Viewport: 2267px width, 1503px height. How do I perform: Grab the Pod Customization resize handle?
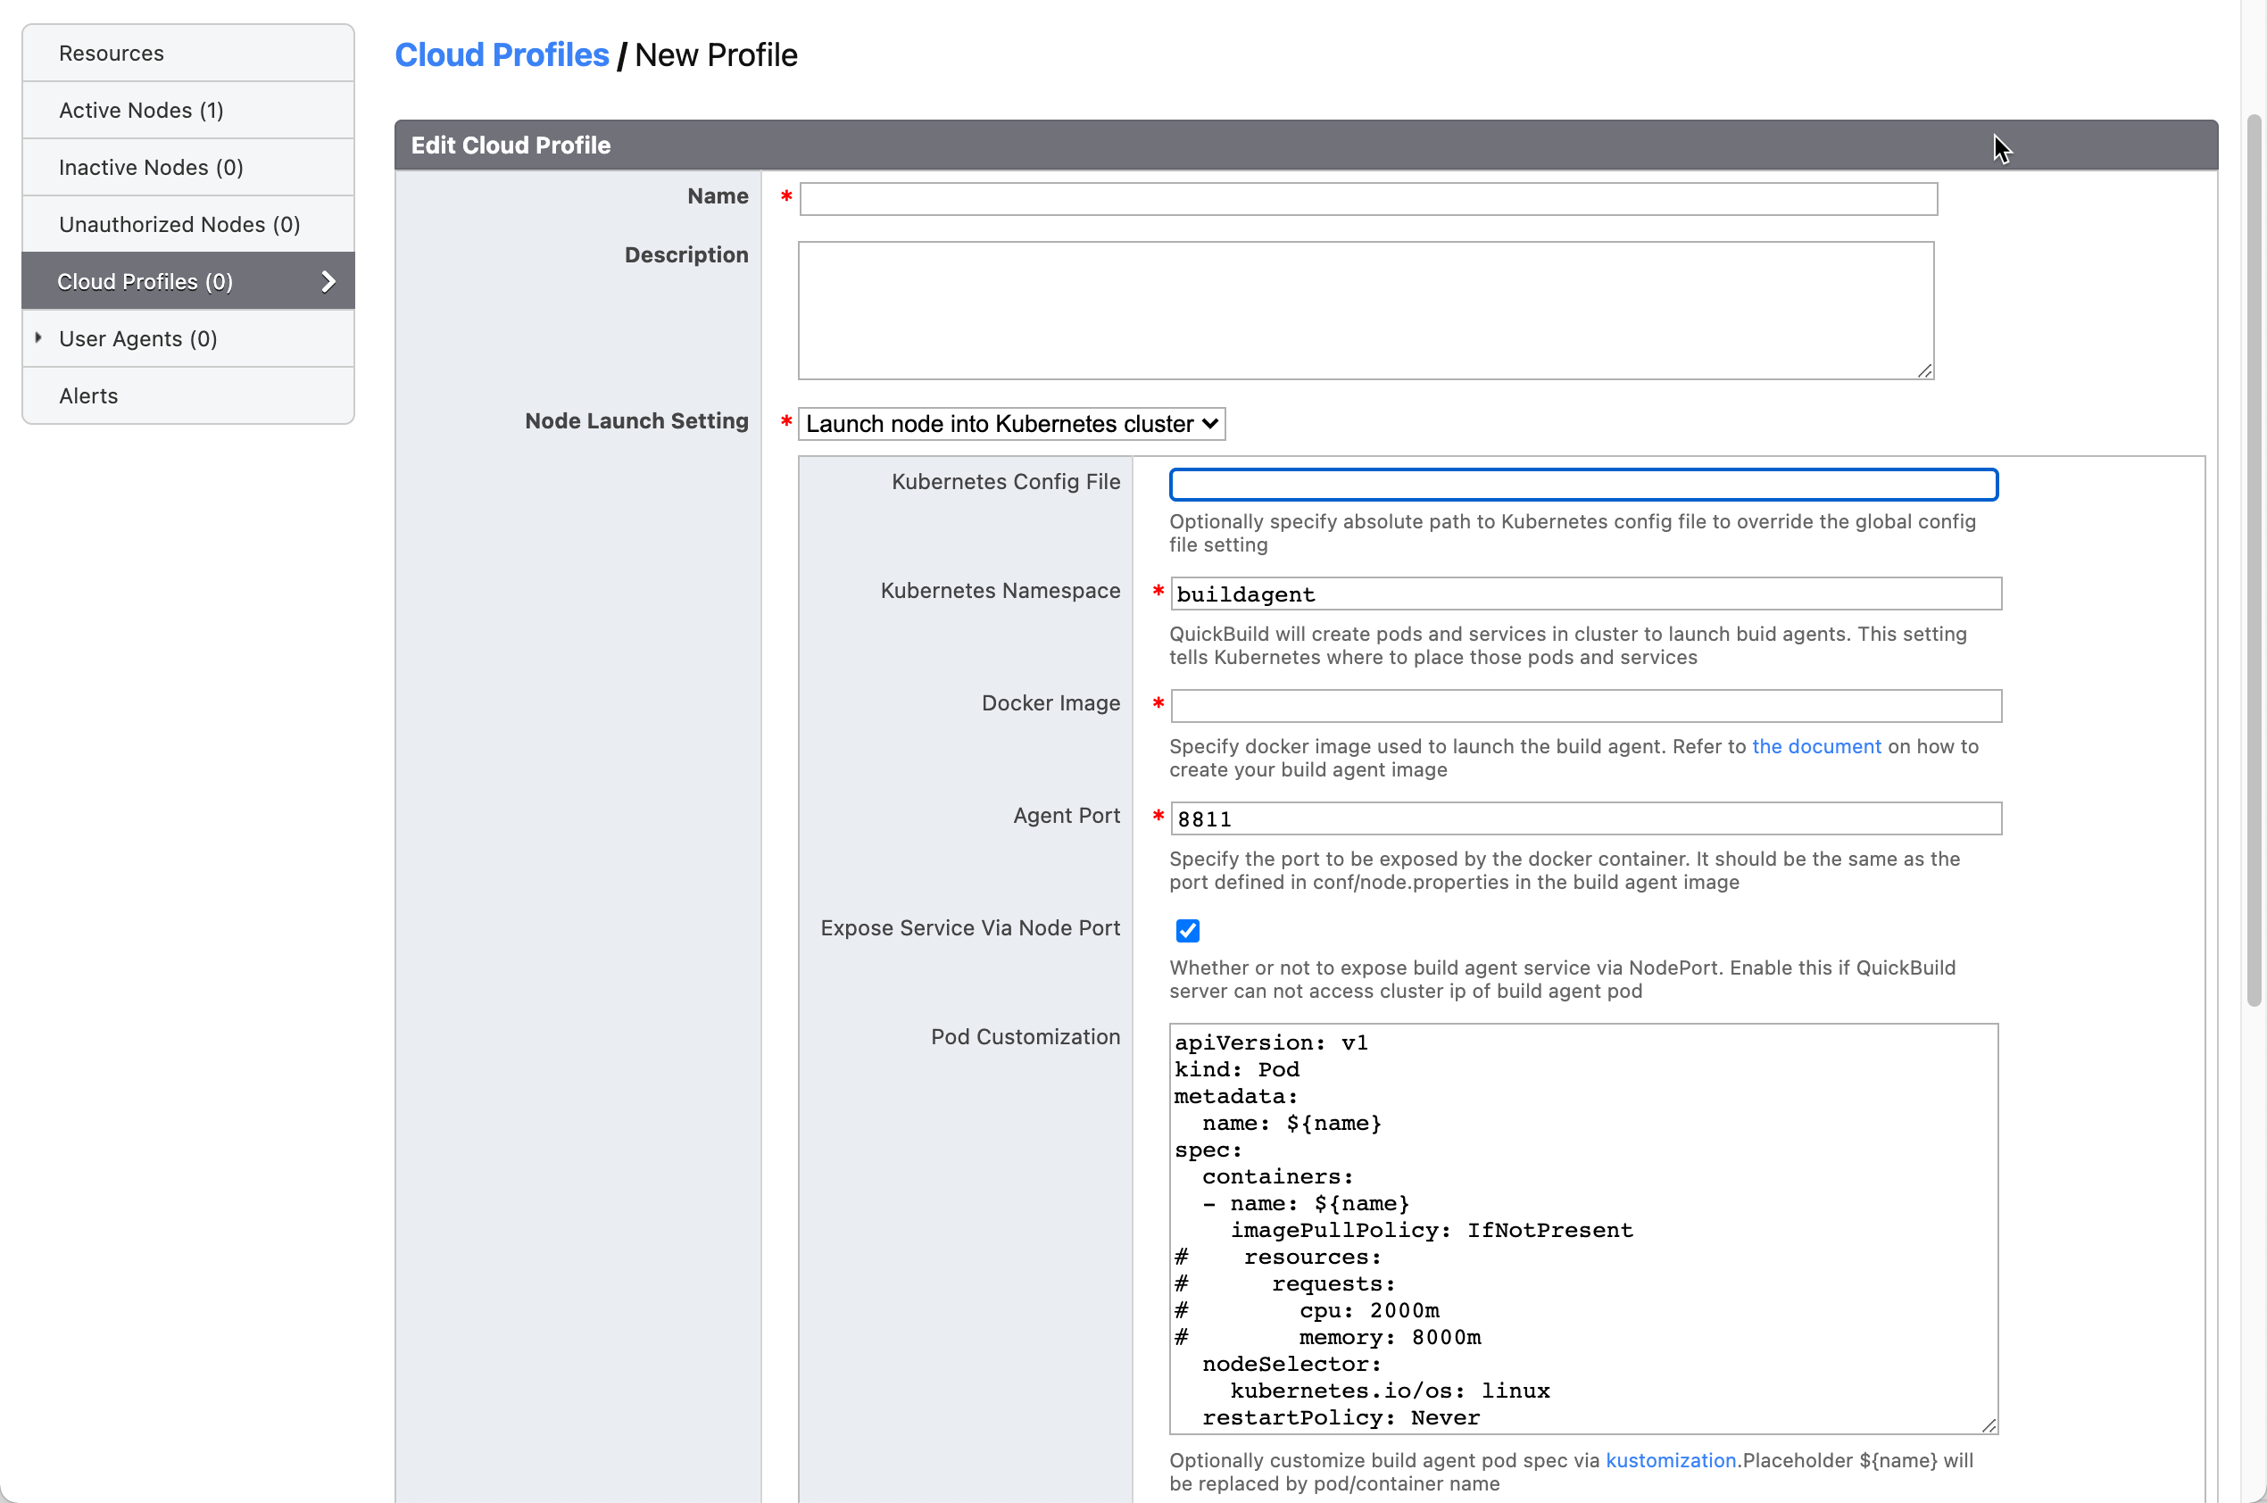coord(1989,1425)
